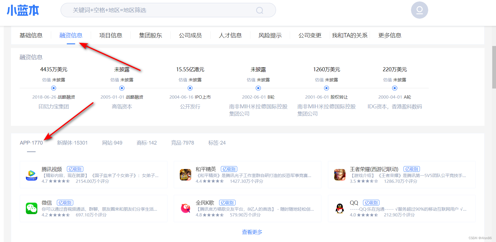
Task: Click the 微信 app icon
Action: pyautogui.click(x=32, y=208)
